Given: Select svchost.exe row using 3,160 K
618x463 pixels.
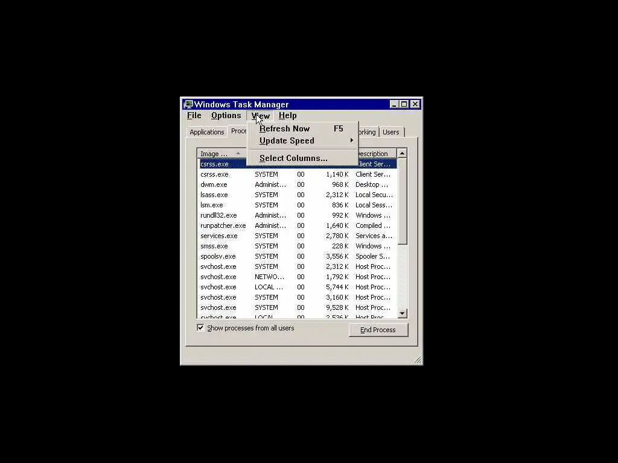Looking at the screenshot, I should [298, 297].
